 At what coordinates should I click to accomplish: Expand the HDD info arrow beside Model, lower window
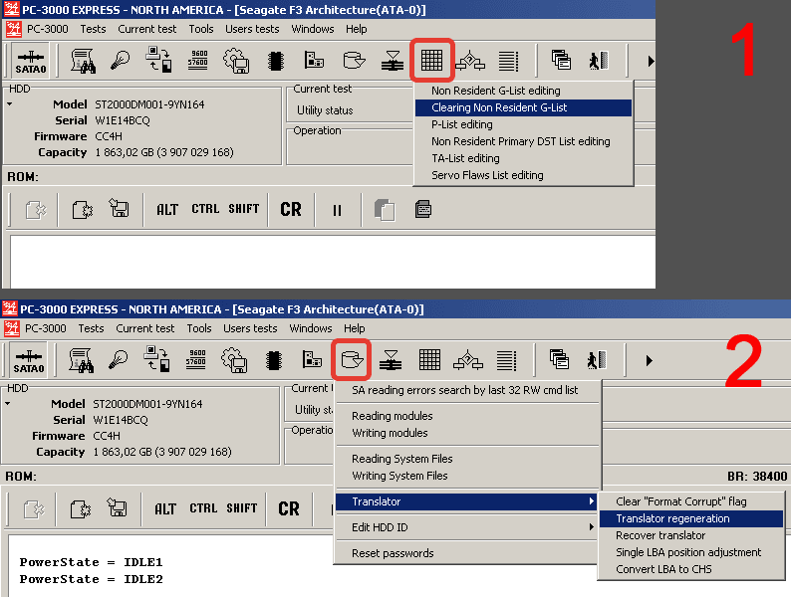pyautogui.click(x=8, y=404)
